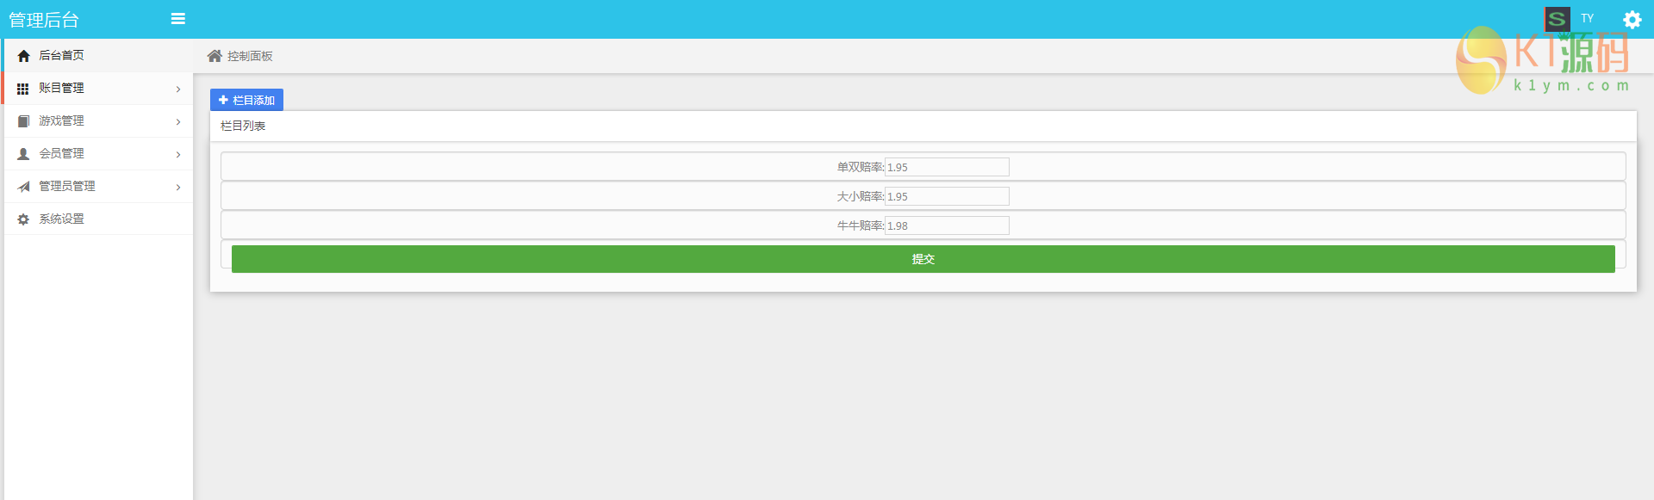Focus the 牛牛赔率 input field

[947, 225]
